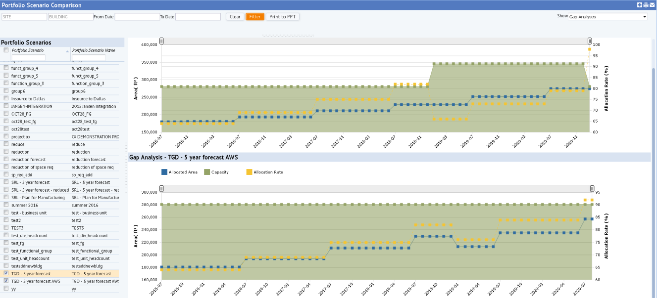The width and height of the screenshot is (657, 298).
Task: Click the Filter button
Action: (x=255, y=17)
